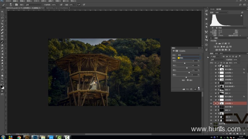Switch to the second BBR3430 document tab
This screenshot has height=139, width=248.
coord(55,8)
